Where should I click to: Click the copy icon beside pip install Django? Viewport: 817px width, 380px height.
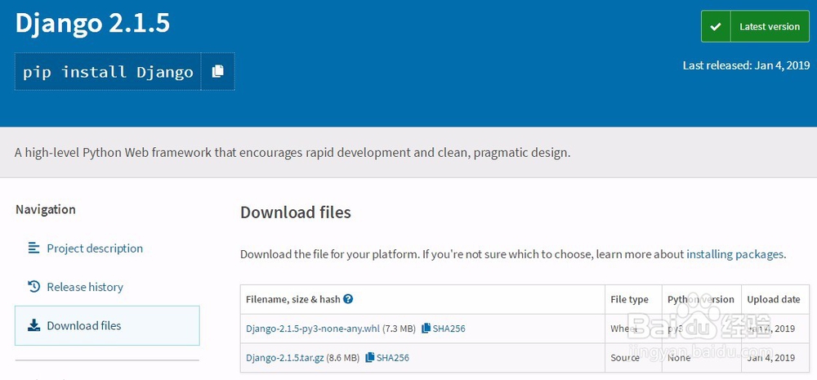pyautogui.click(x=217, y=72)
